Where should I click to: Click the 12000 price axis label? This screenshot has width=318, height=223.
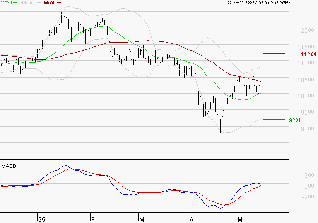306,30
